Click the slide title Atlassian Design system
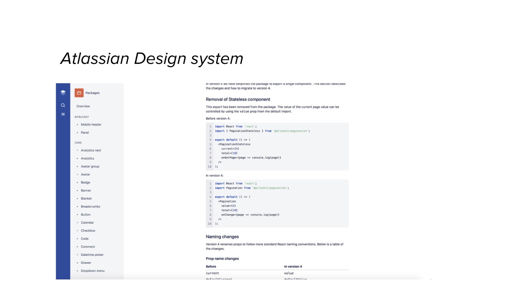 click(x=152, y=59)
